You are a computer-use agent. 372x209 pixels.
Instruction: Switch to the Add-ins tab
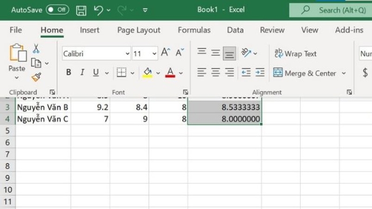[x=349, y=30]
